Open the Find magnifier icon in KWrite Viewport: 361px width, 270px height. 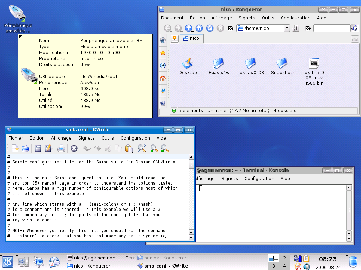(x=142, y=148)
